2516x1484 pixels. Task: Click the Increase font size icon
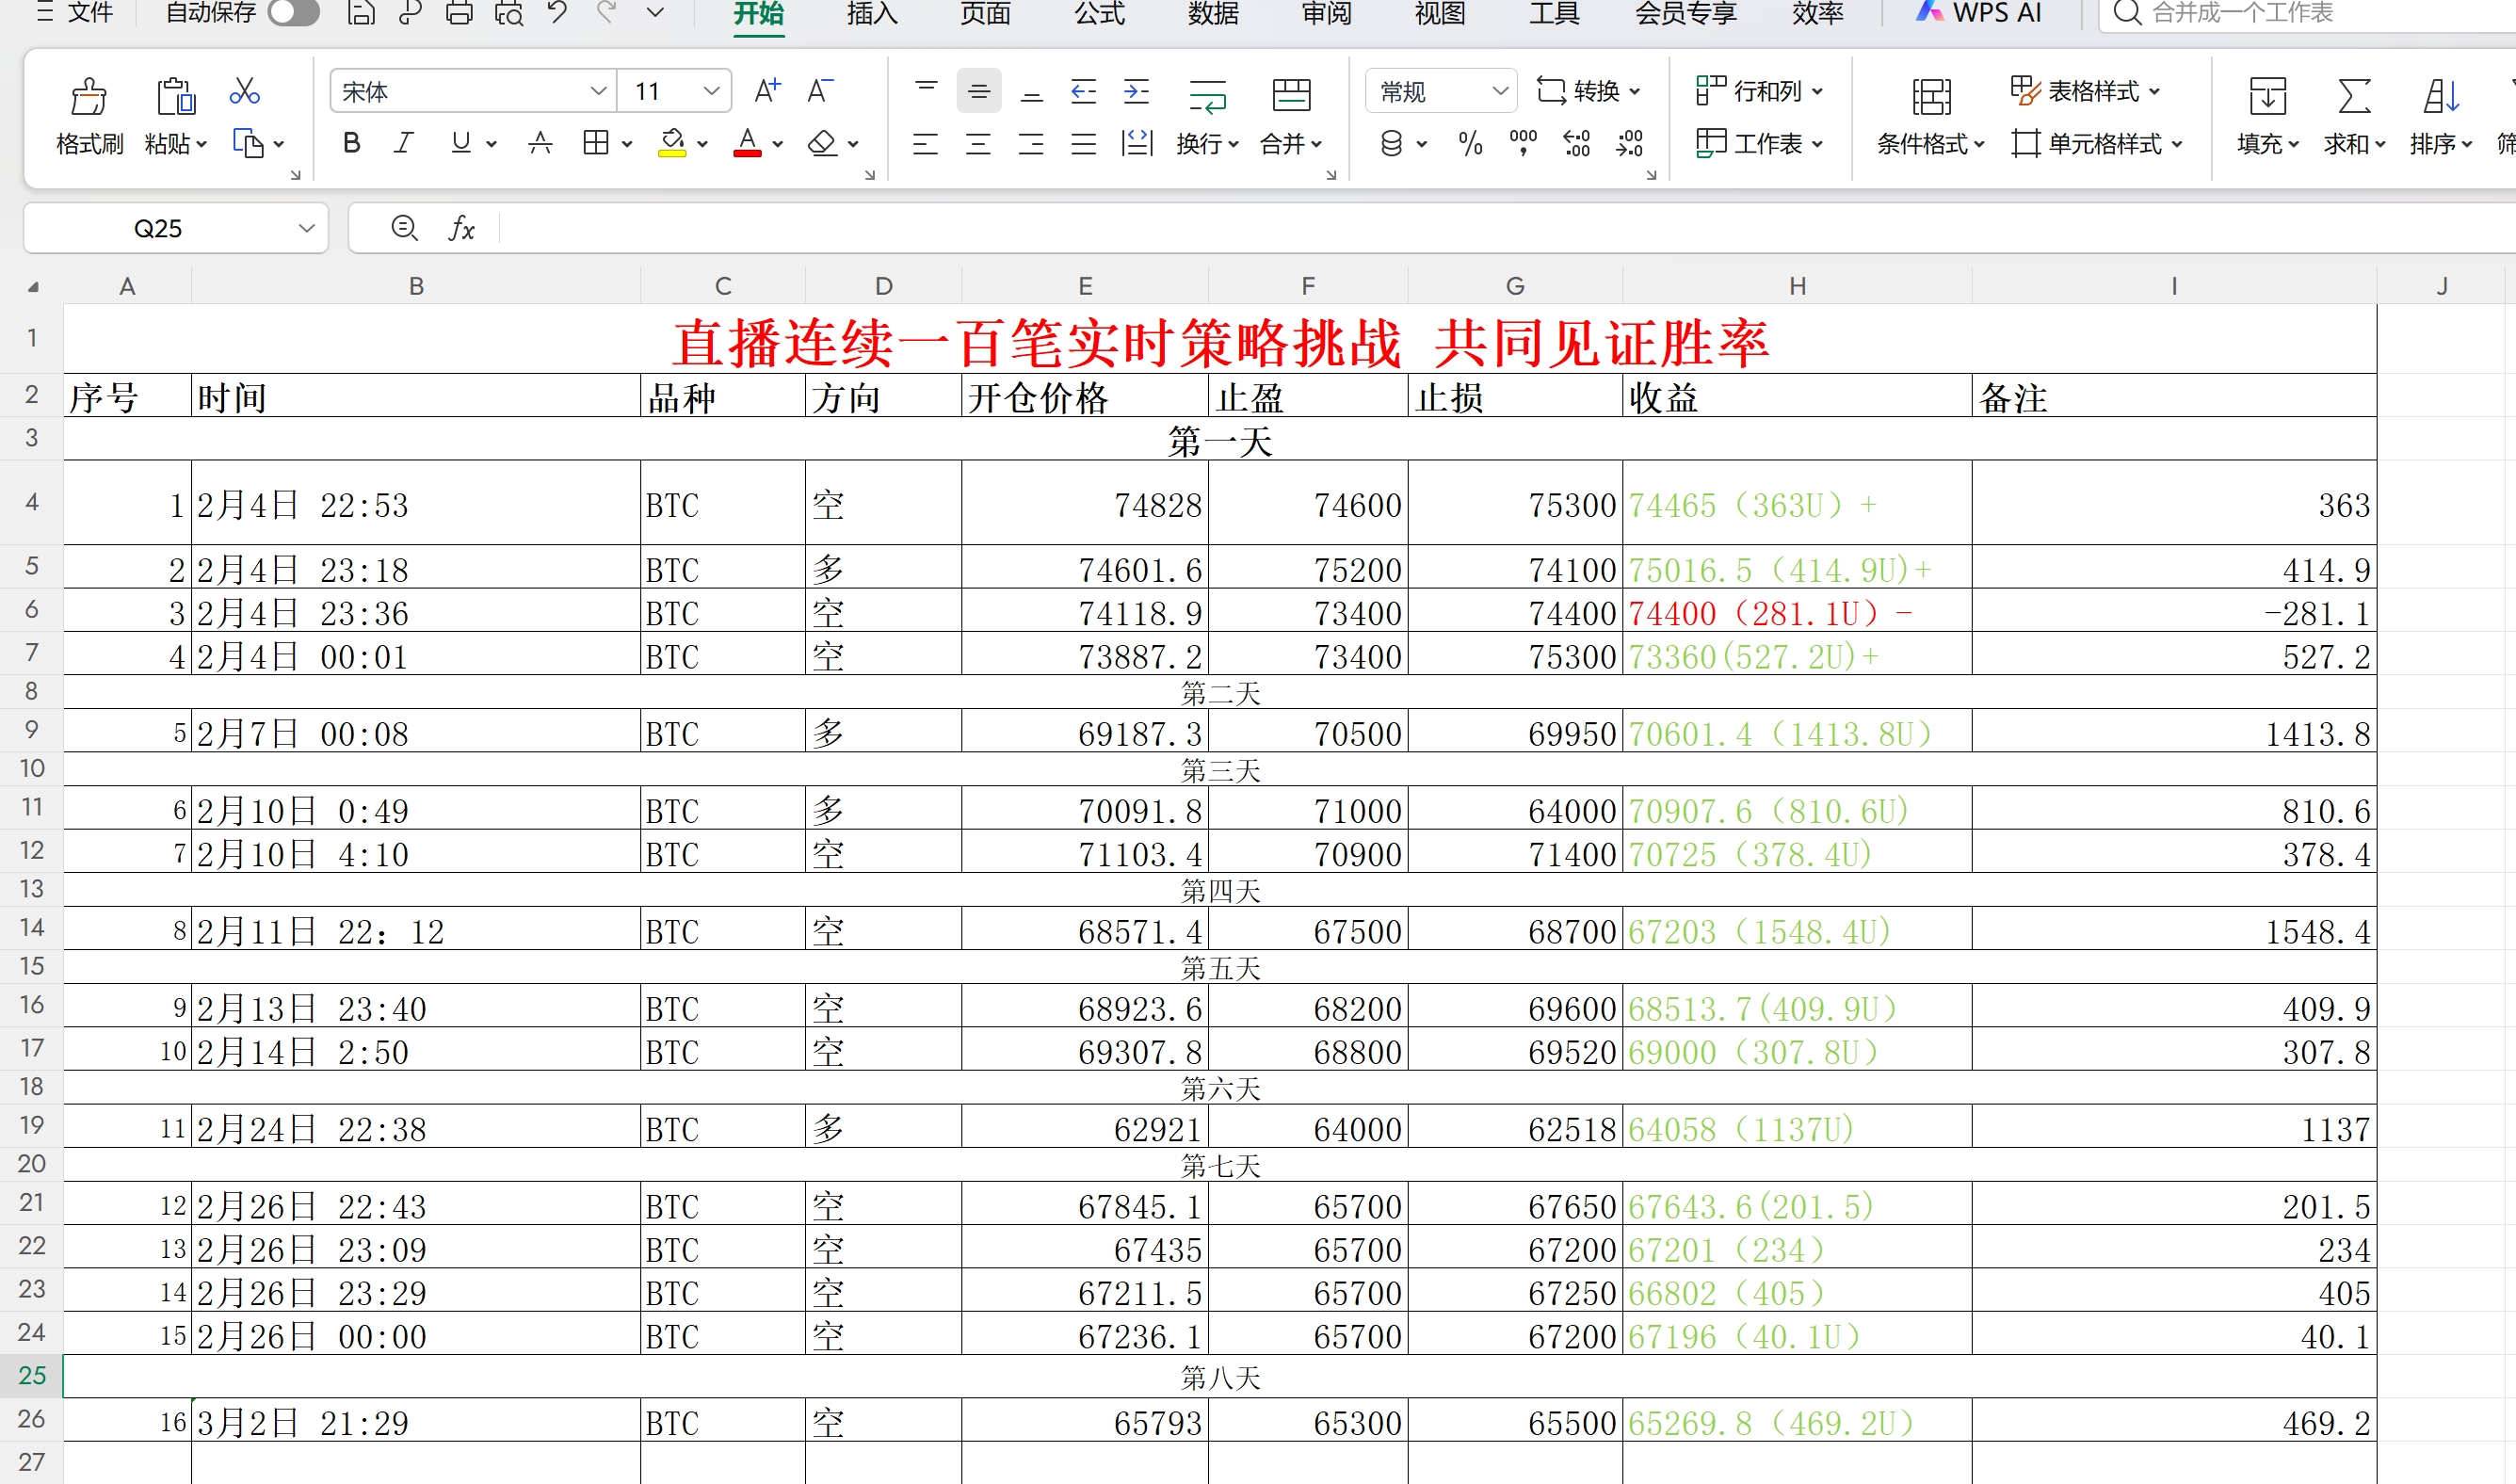point(767,91)
